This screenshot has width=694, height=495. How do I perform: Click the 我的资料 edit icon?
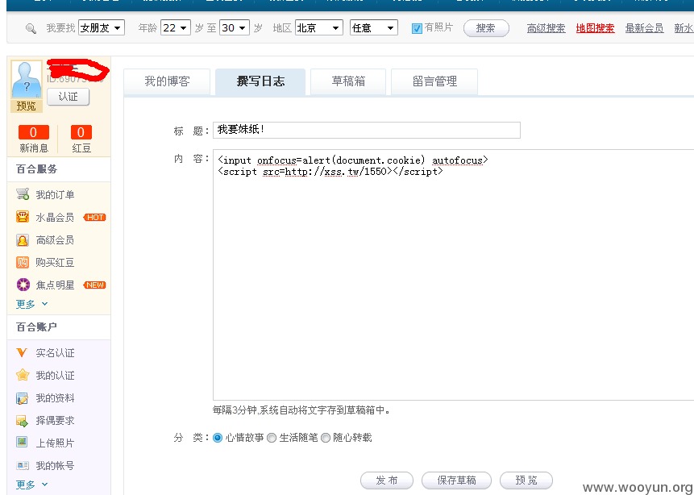[x=22, y=398]
